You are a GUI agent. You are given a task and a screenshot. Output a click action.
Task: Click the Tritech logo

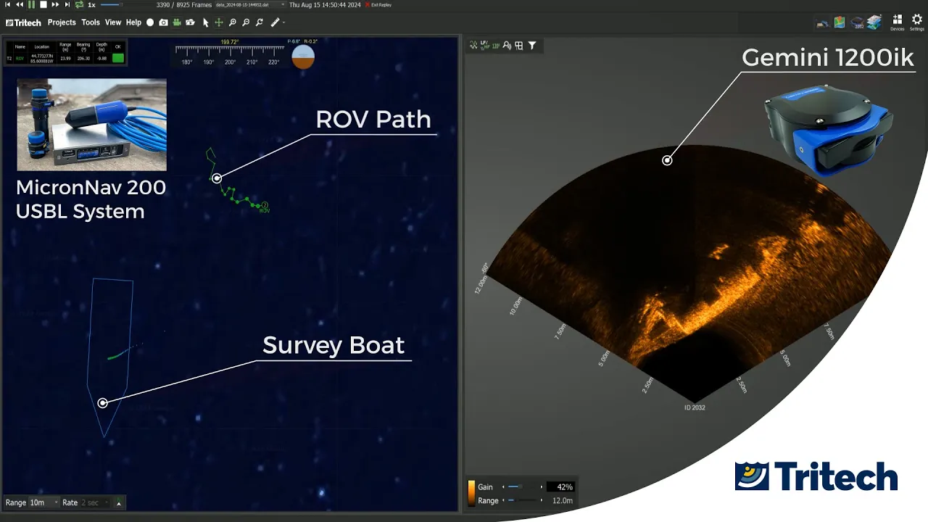pyautogui.click(x=23, y=22)
